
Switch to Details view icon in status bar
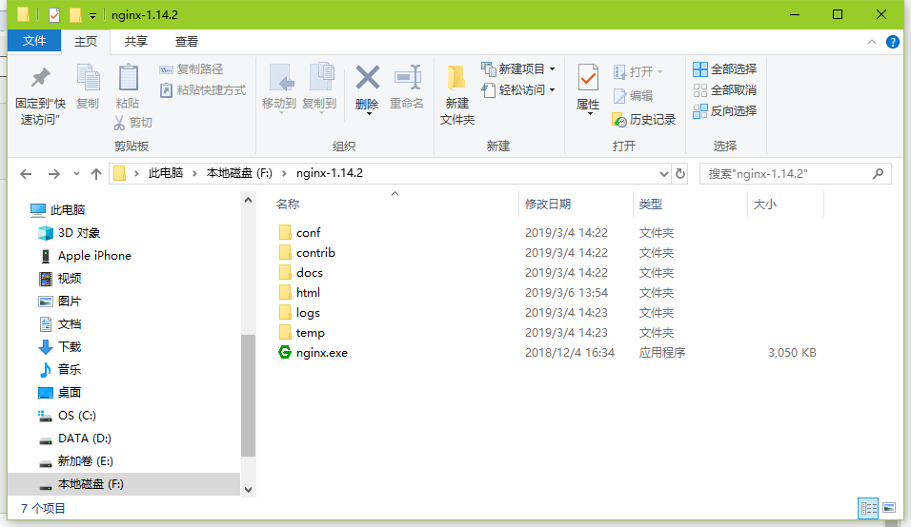click(868, 508)
